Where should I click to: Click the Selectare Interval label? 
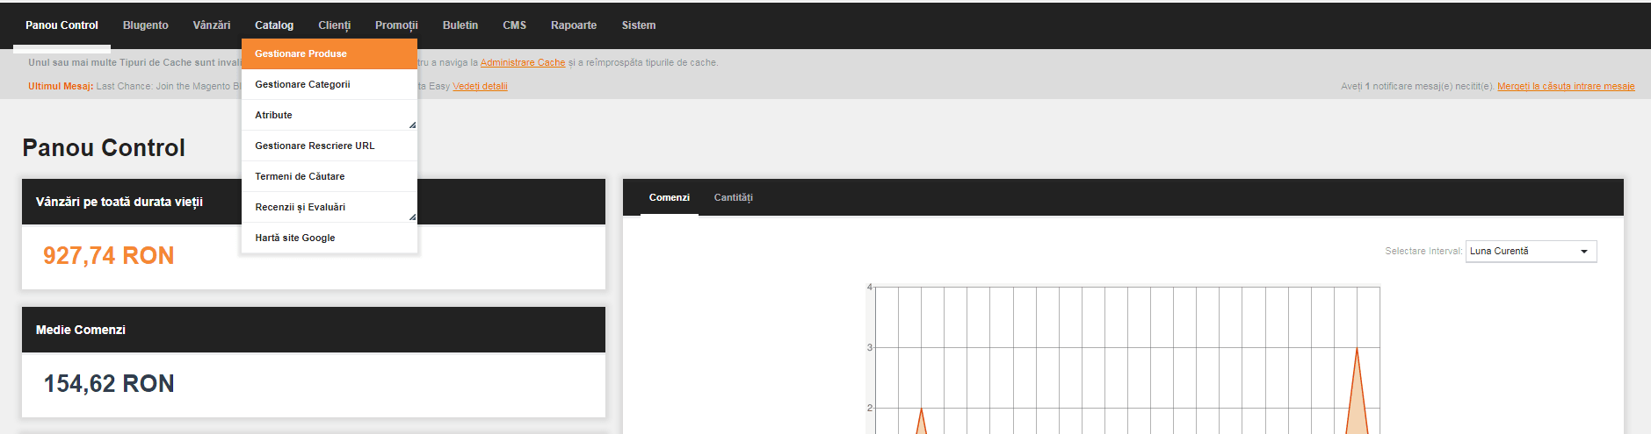click(1423, 251)
